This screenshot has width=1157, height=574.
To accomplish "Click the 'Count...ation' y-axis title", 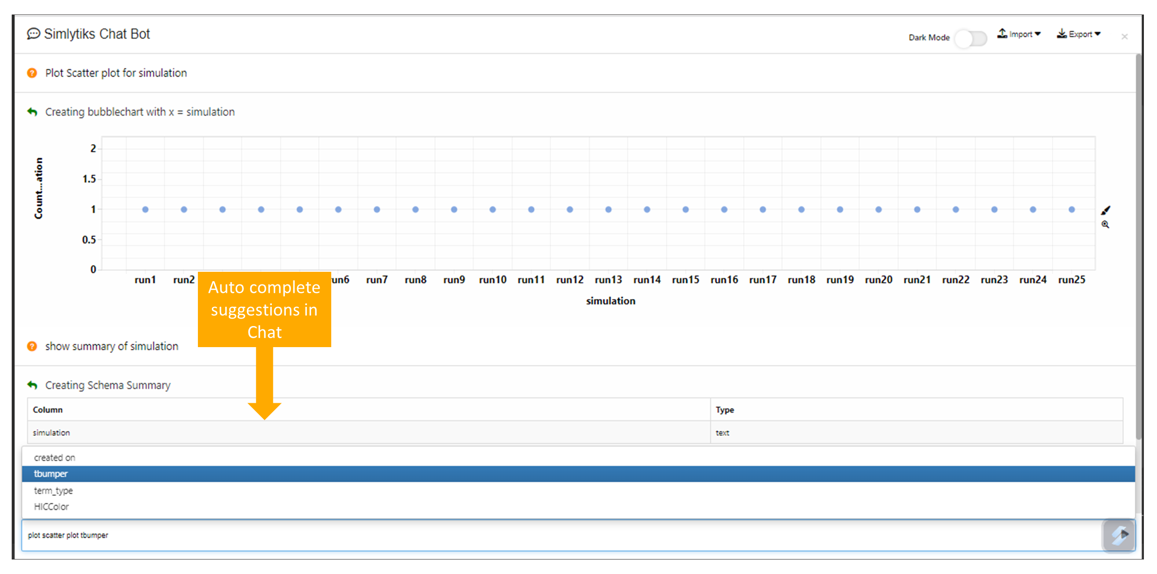I will (x=39, y=188).
